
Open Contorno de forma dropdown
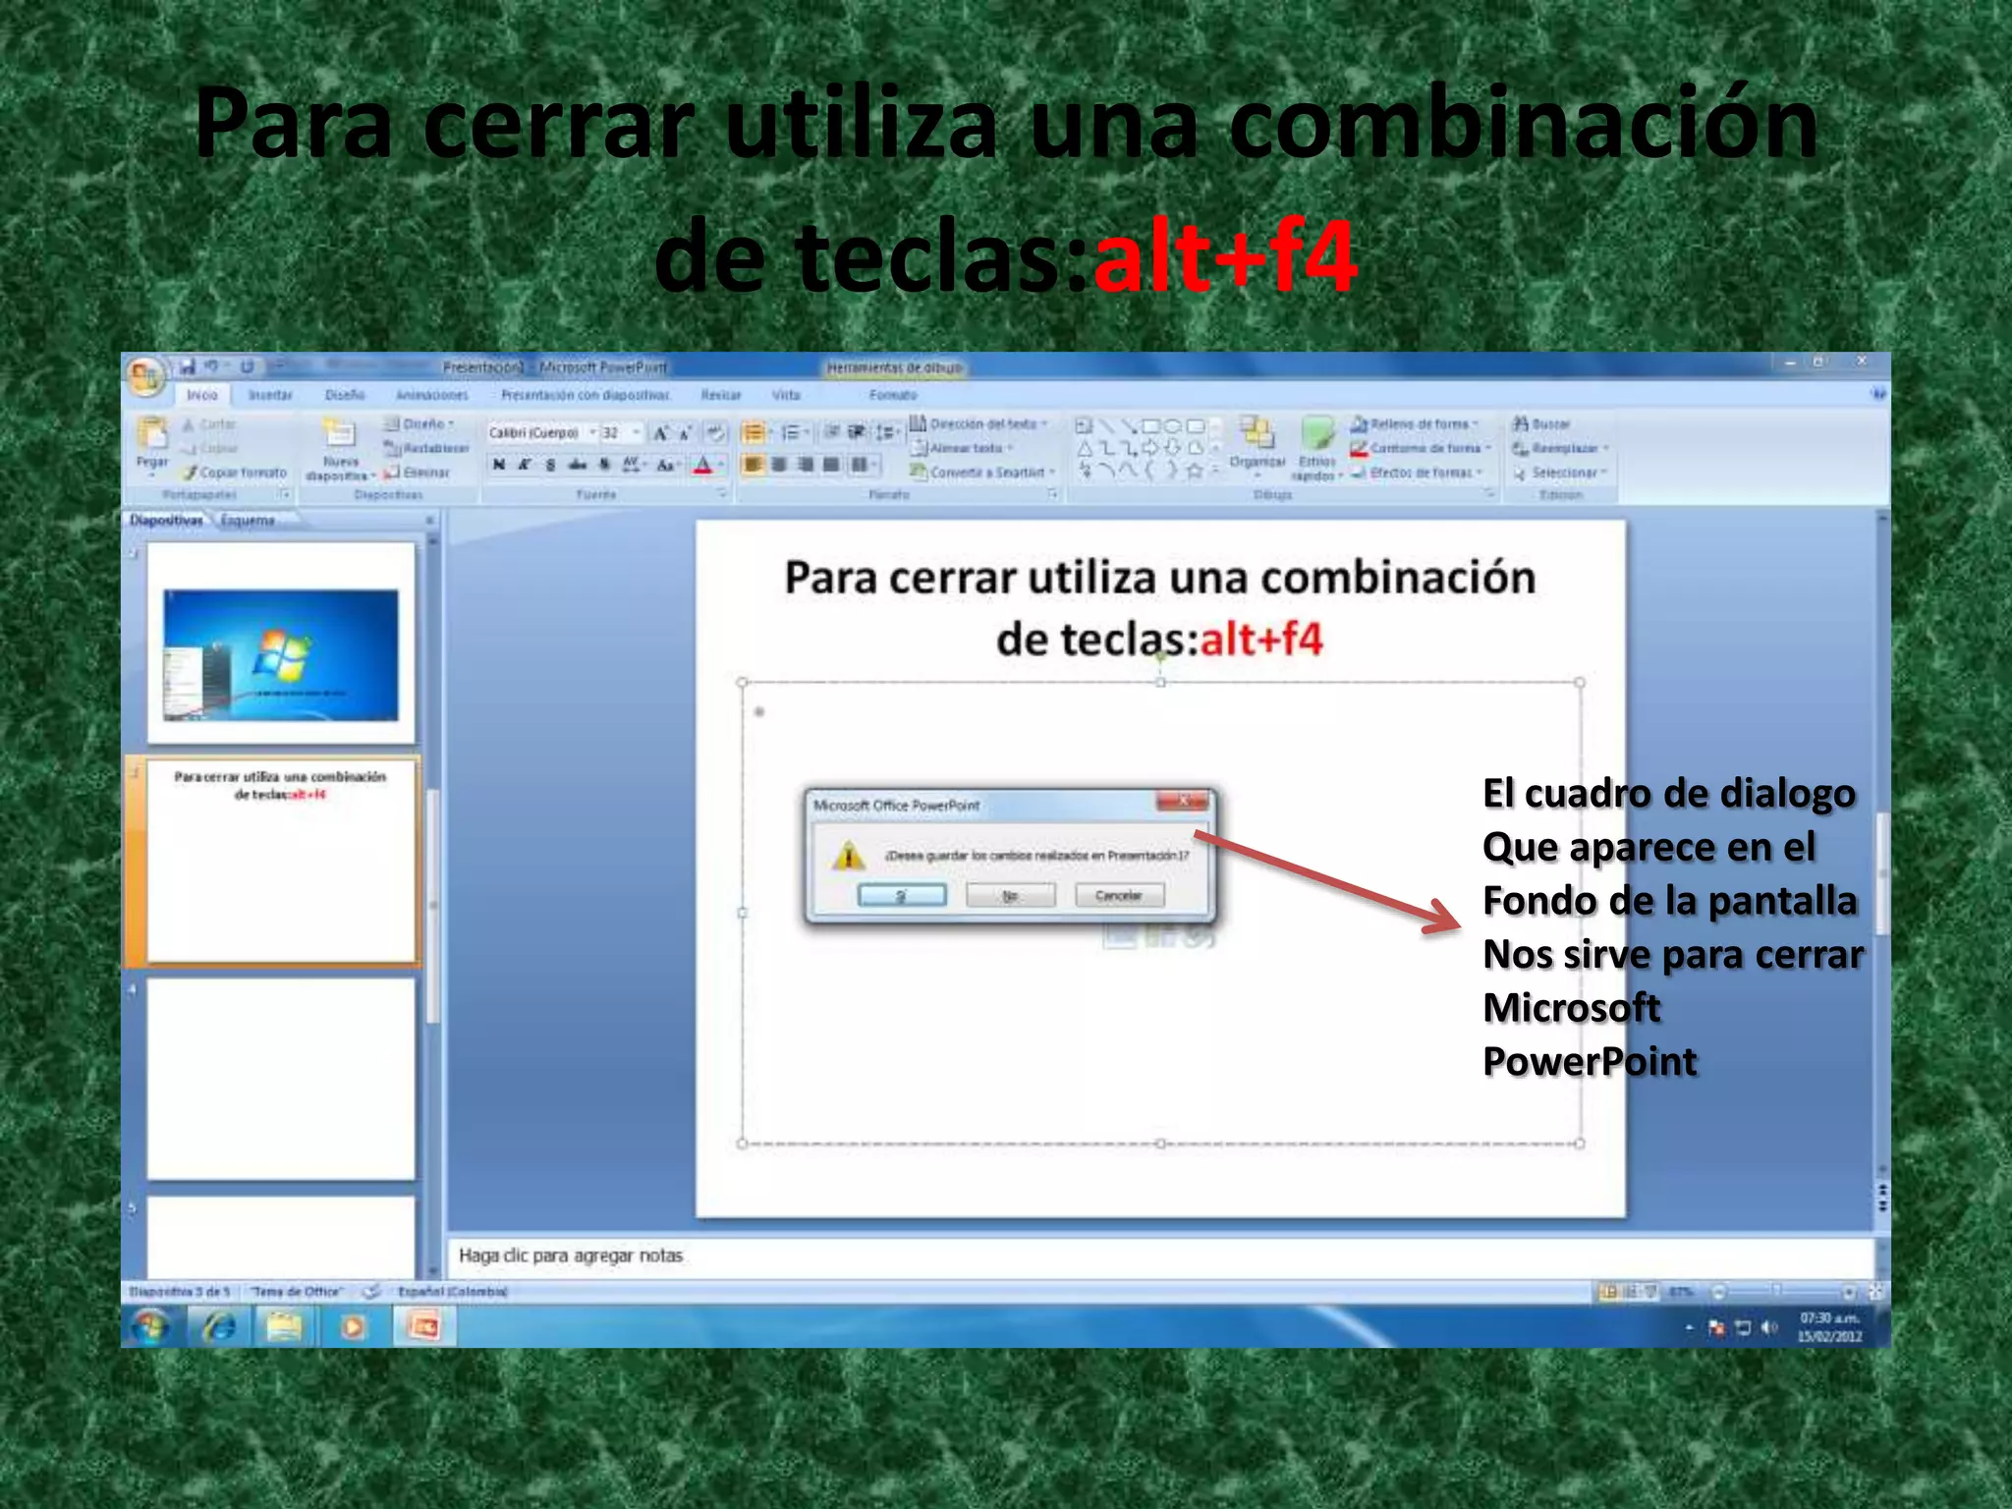1421,448
